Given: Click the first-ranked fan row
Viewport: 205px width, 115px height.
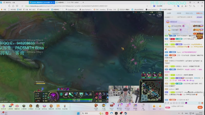Looking at the screenshot, I should (184, 26).
